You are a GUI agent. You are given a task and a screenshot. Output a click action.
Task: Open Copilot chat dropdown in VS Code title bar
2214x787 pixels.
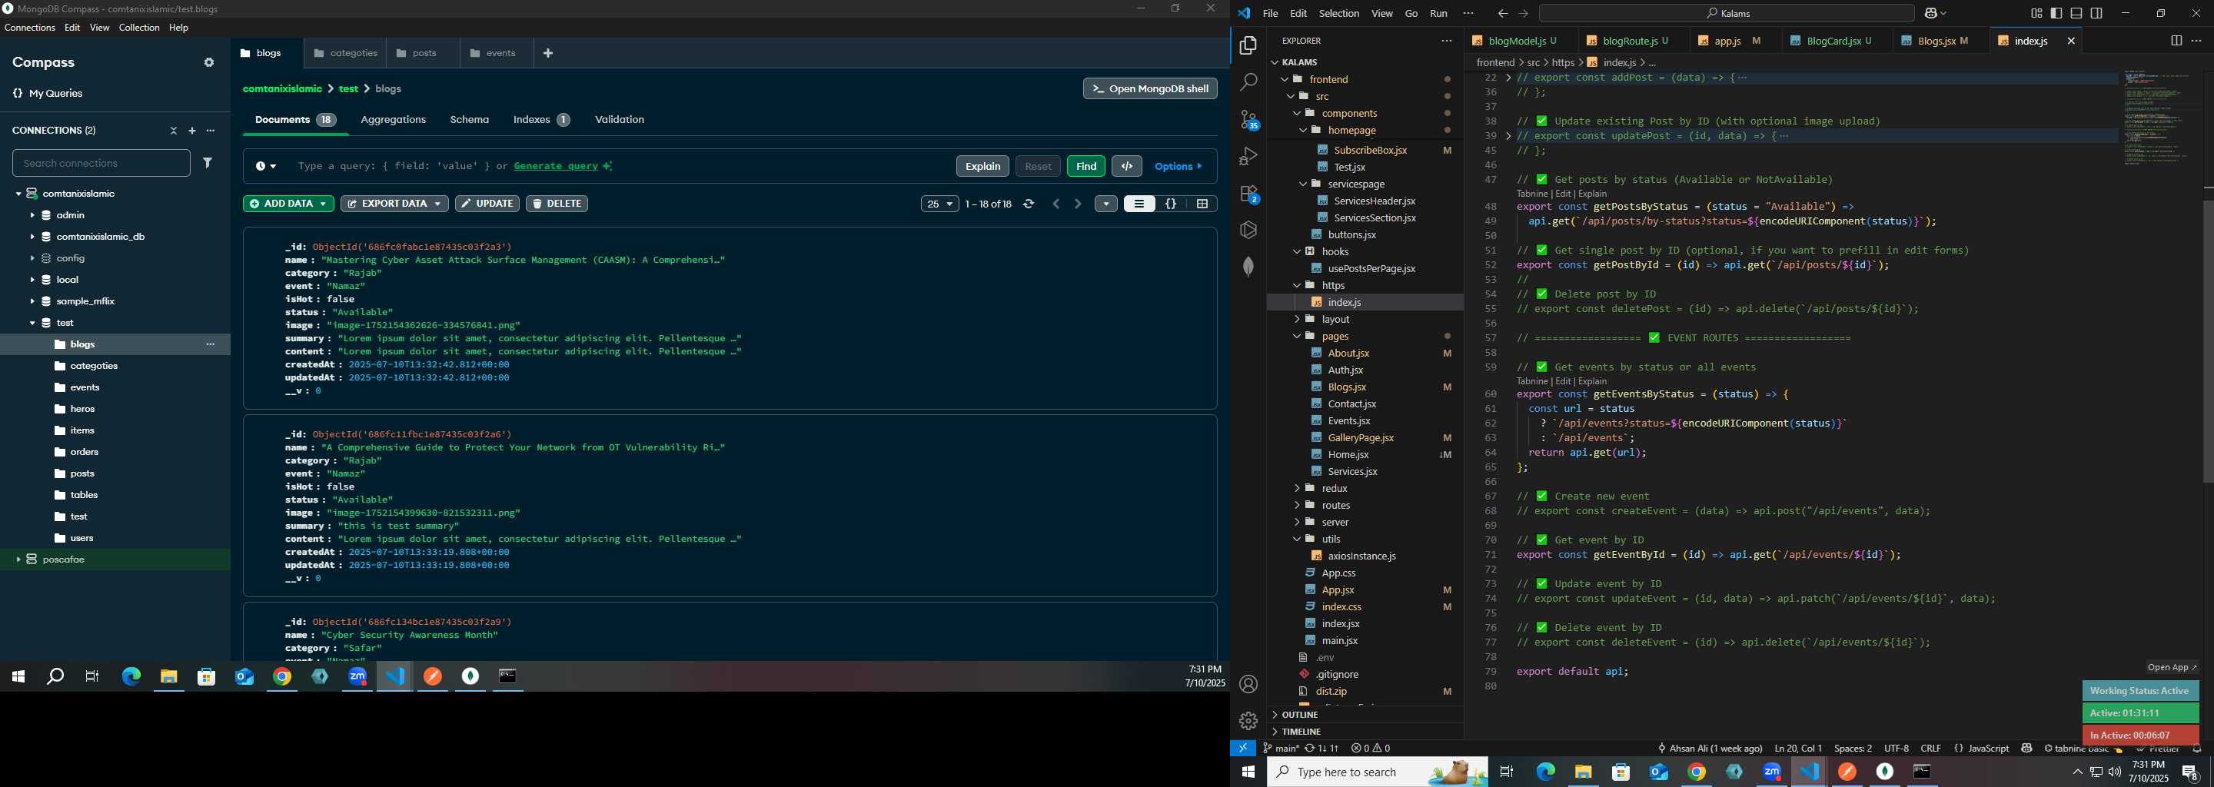tap(1943, 14)
